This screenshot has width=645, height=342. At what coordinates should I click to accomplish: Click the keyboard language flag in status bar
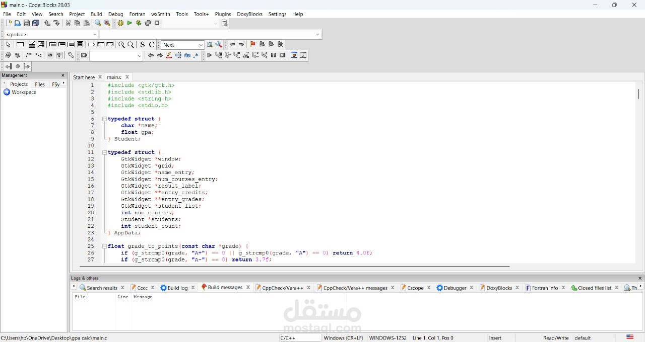[630, 337]
